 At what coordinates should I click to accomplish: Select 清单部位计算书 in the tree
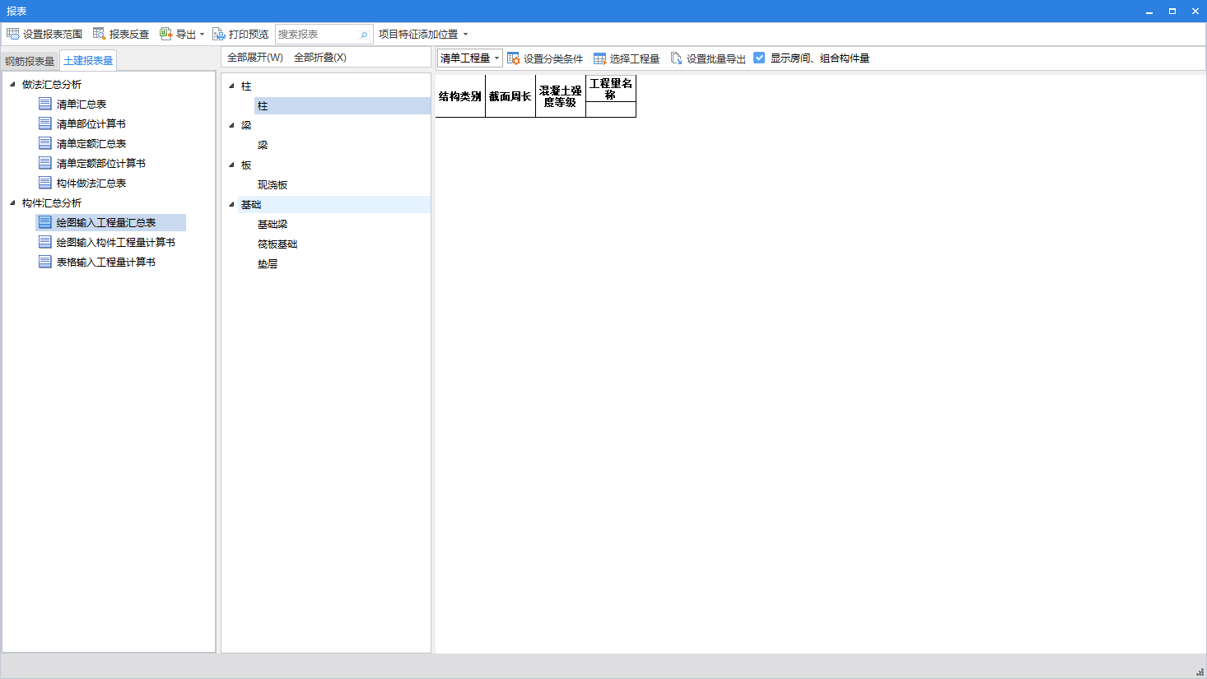[x=91, y=123]
